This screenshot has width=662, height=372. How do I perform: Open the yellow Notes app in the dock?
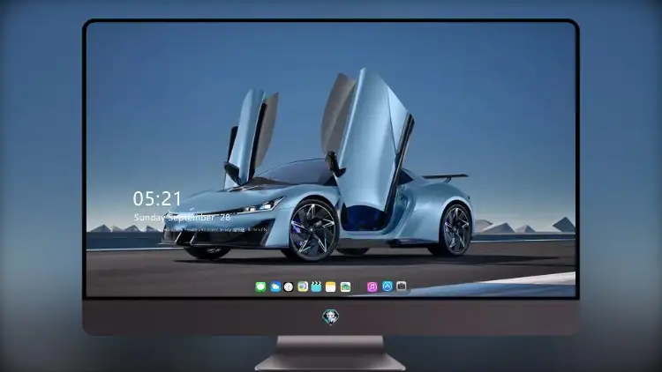[331, 286]
